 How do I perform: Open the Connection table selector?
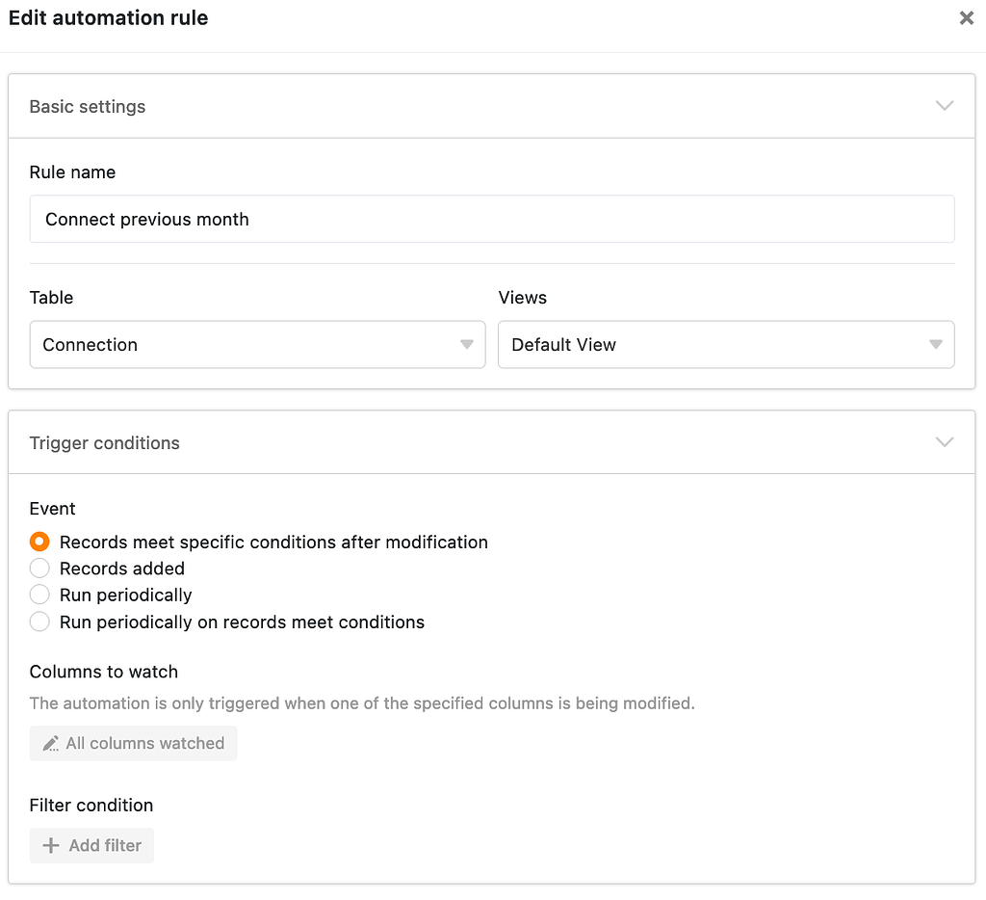[257, 344]
